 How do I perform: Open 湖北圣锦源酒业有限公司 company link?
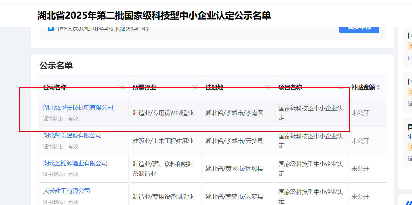coord(75,163)
